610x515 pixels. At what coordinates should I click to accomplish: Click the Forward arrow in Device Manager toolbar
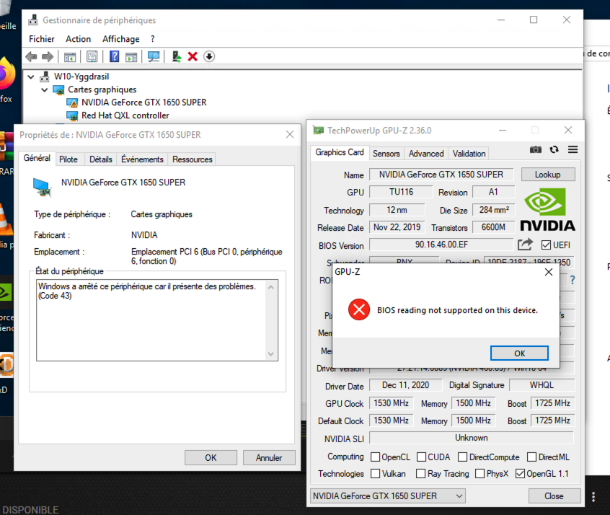click(48, 57)
